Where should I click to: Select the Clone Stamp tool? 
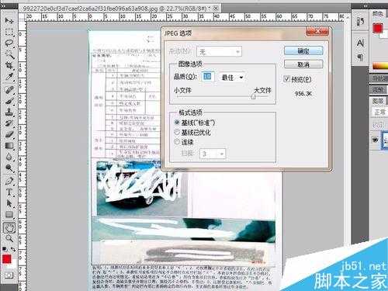[9, 113]
